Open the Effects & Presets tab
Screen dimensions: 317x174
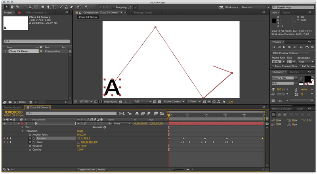click(x=281, y=109)
